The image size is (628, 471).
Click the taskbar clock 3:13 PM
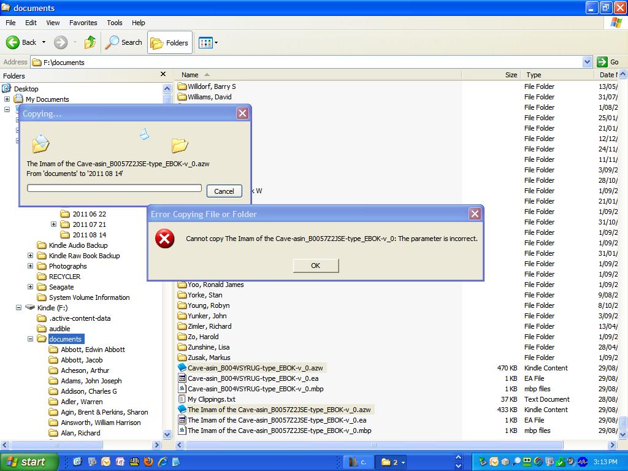point(605,462)
